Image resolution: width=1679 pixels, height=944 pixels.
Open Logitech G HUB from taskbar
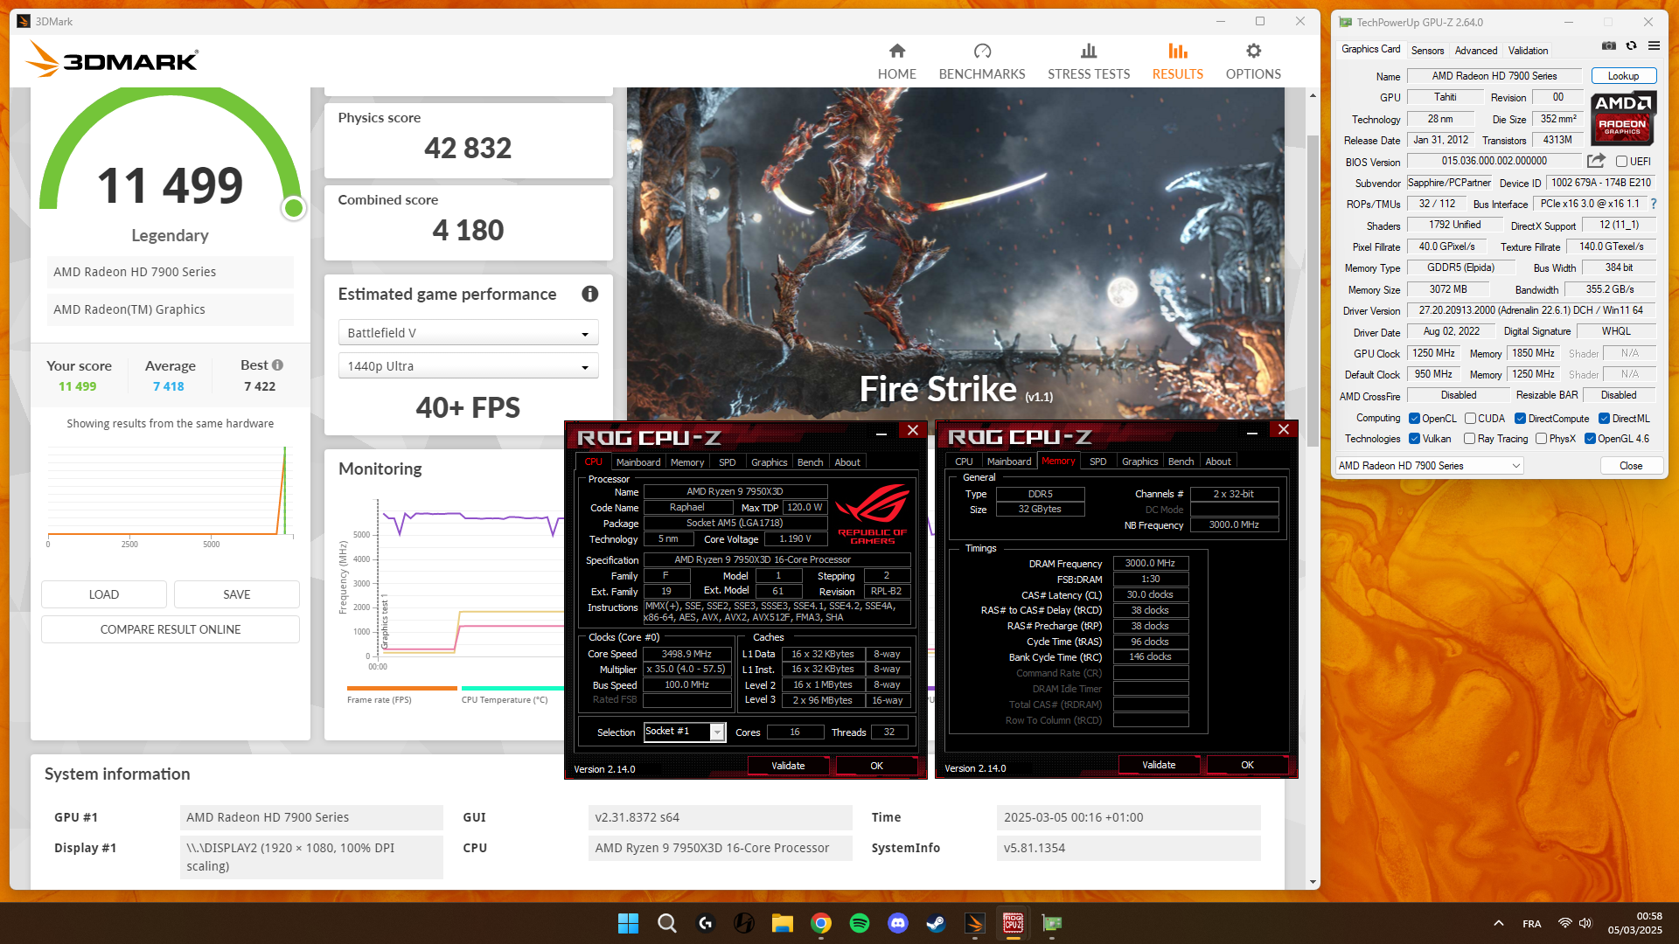pos(706,923)
